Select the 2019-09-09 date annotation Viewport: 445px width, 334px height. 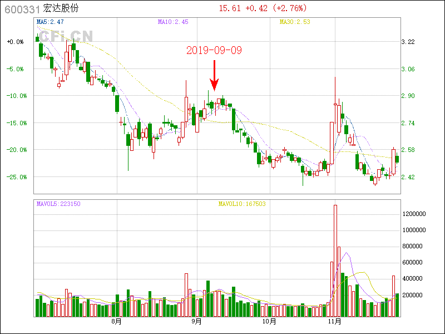tap(214, 51)
